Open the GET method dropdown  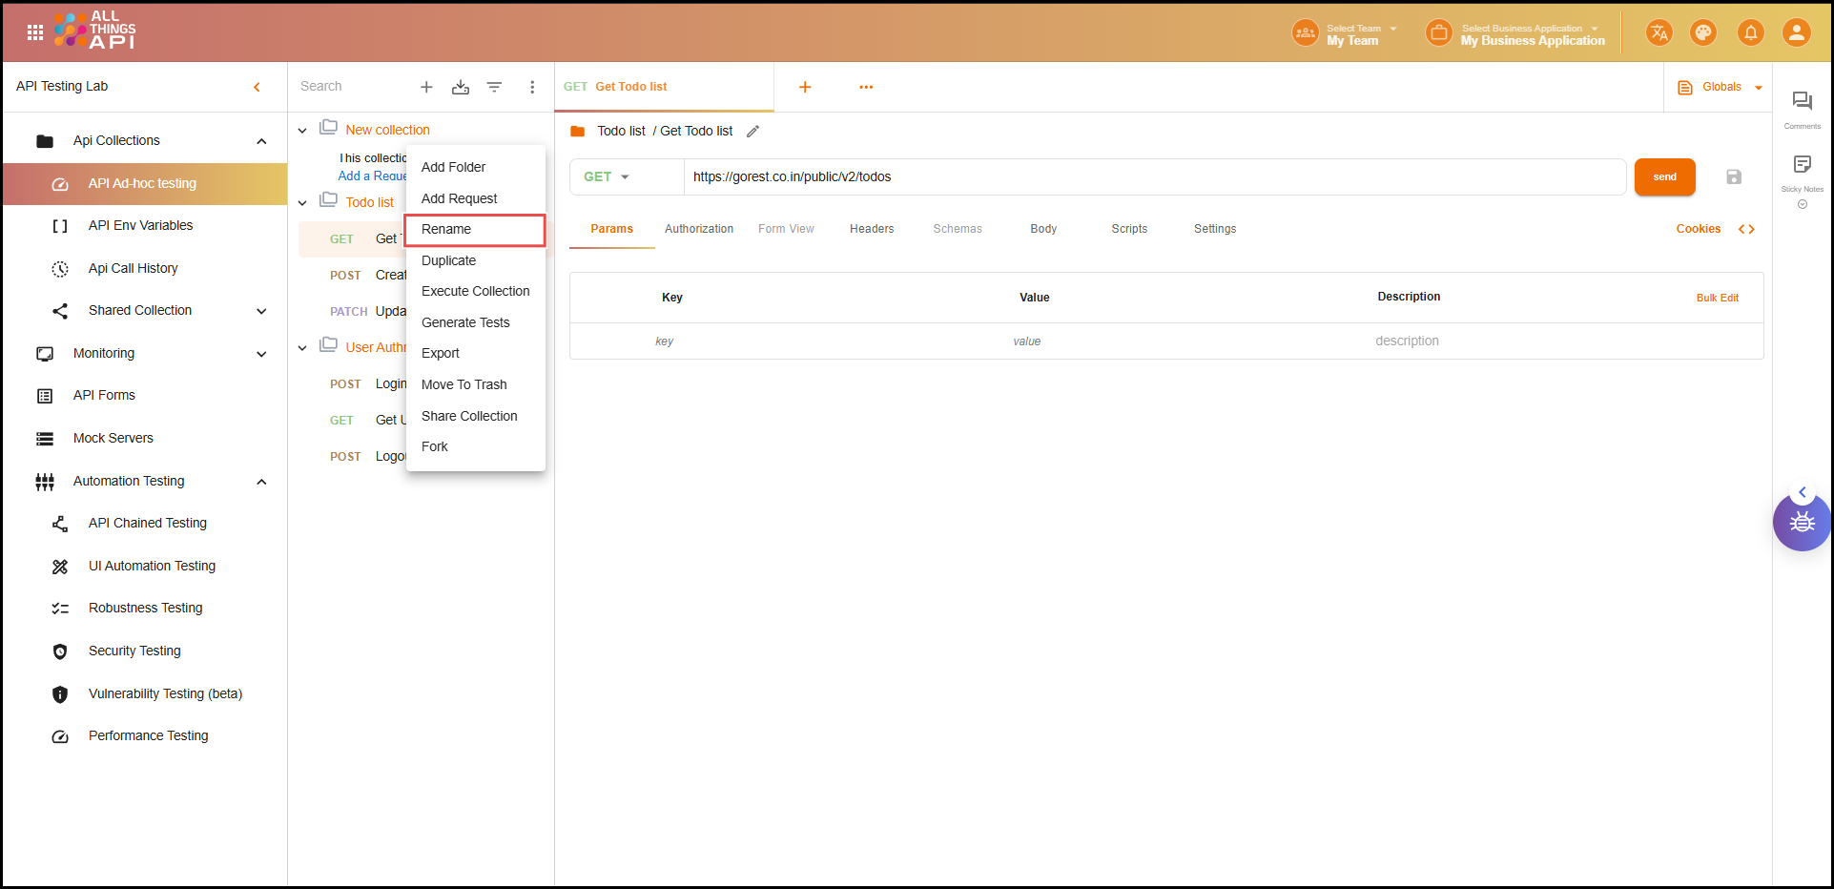click(x=608, y=176)
